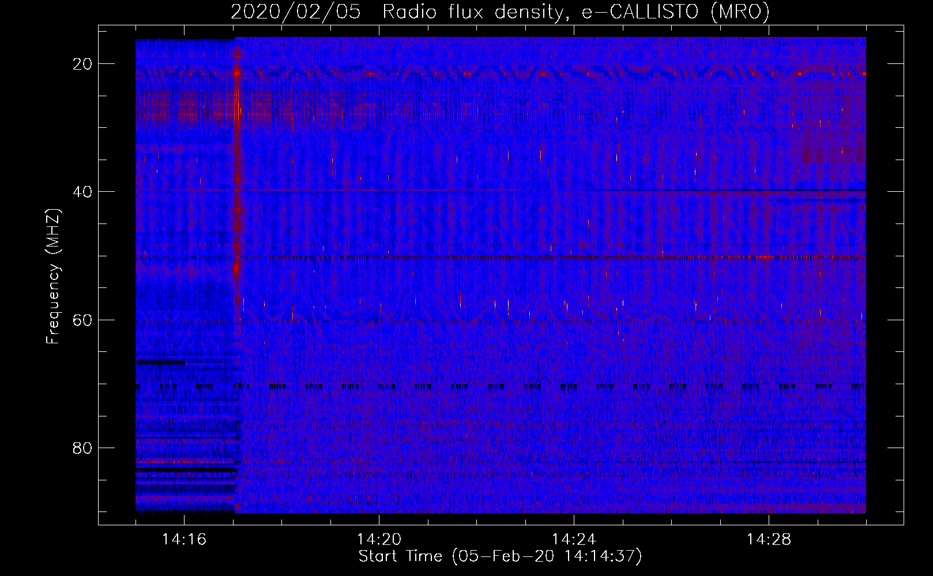Click the 80 frequency tick label
The width and height of the screenshot is (933, 576).
point(82,448)
